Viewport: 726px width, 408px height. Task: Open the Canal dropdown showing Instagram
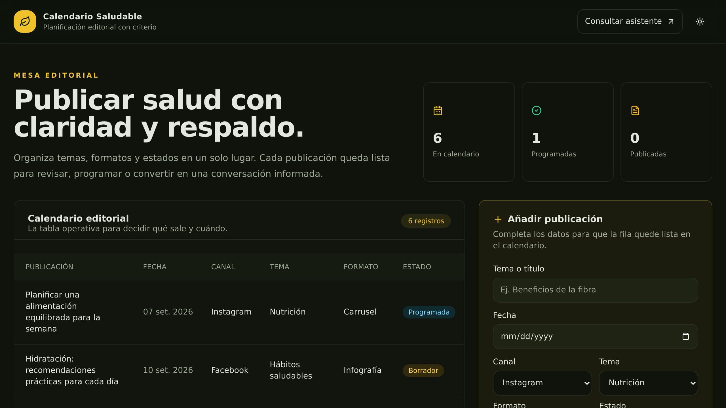(542, 383)
